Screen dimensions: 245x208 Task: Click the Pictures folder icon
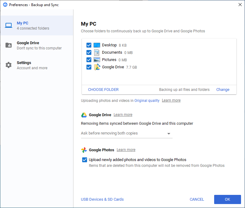click(x=97, y=59)
